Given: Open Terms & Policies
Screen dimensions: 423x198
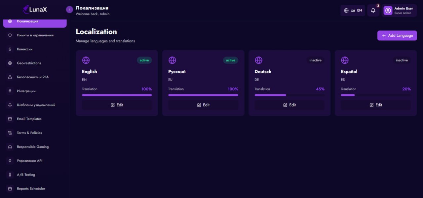Looking at the screenshot, I should pyautogui.click(x=35, y=133).
